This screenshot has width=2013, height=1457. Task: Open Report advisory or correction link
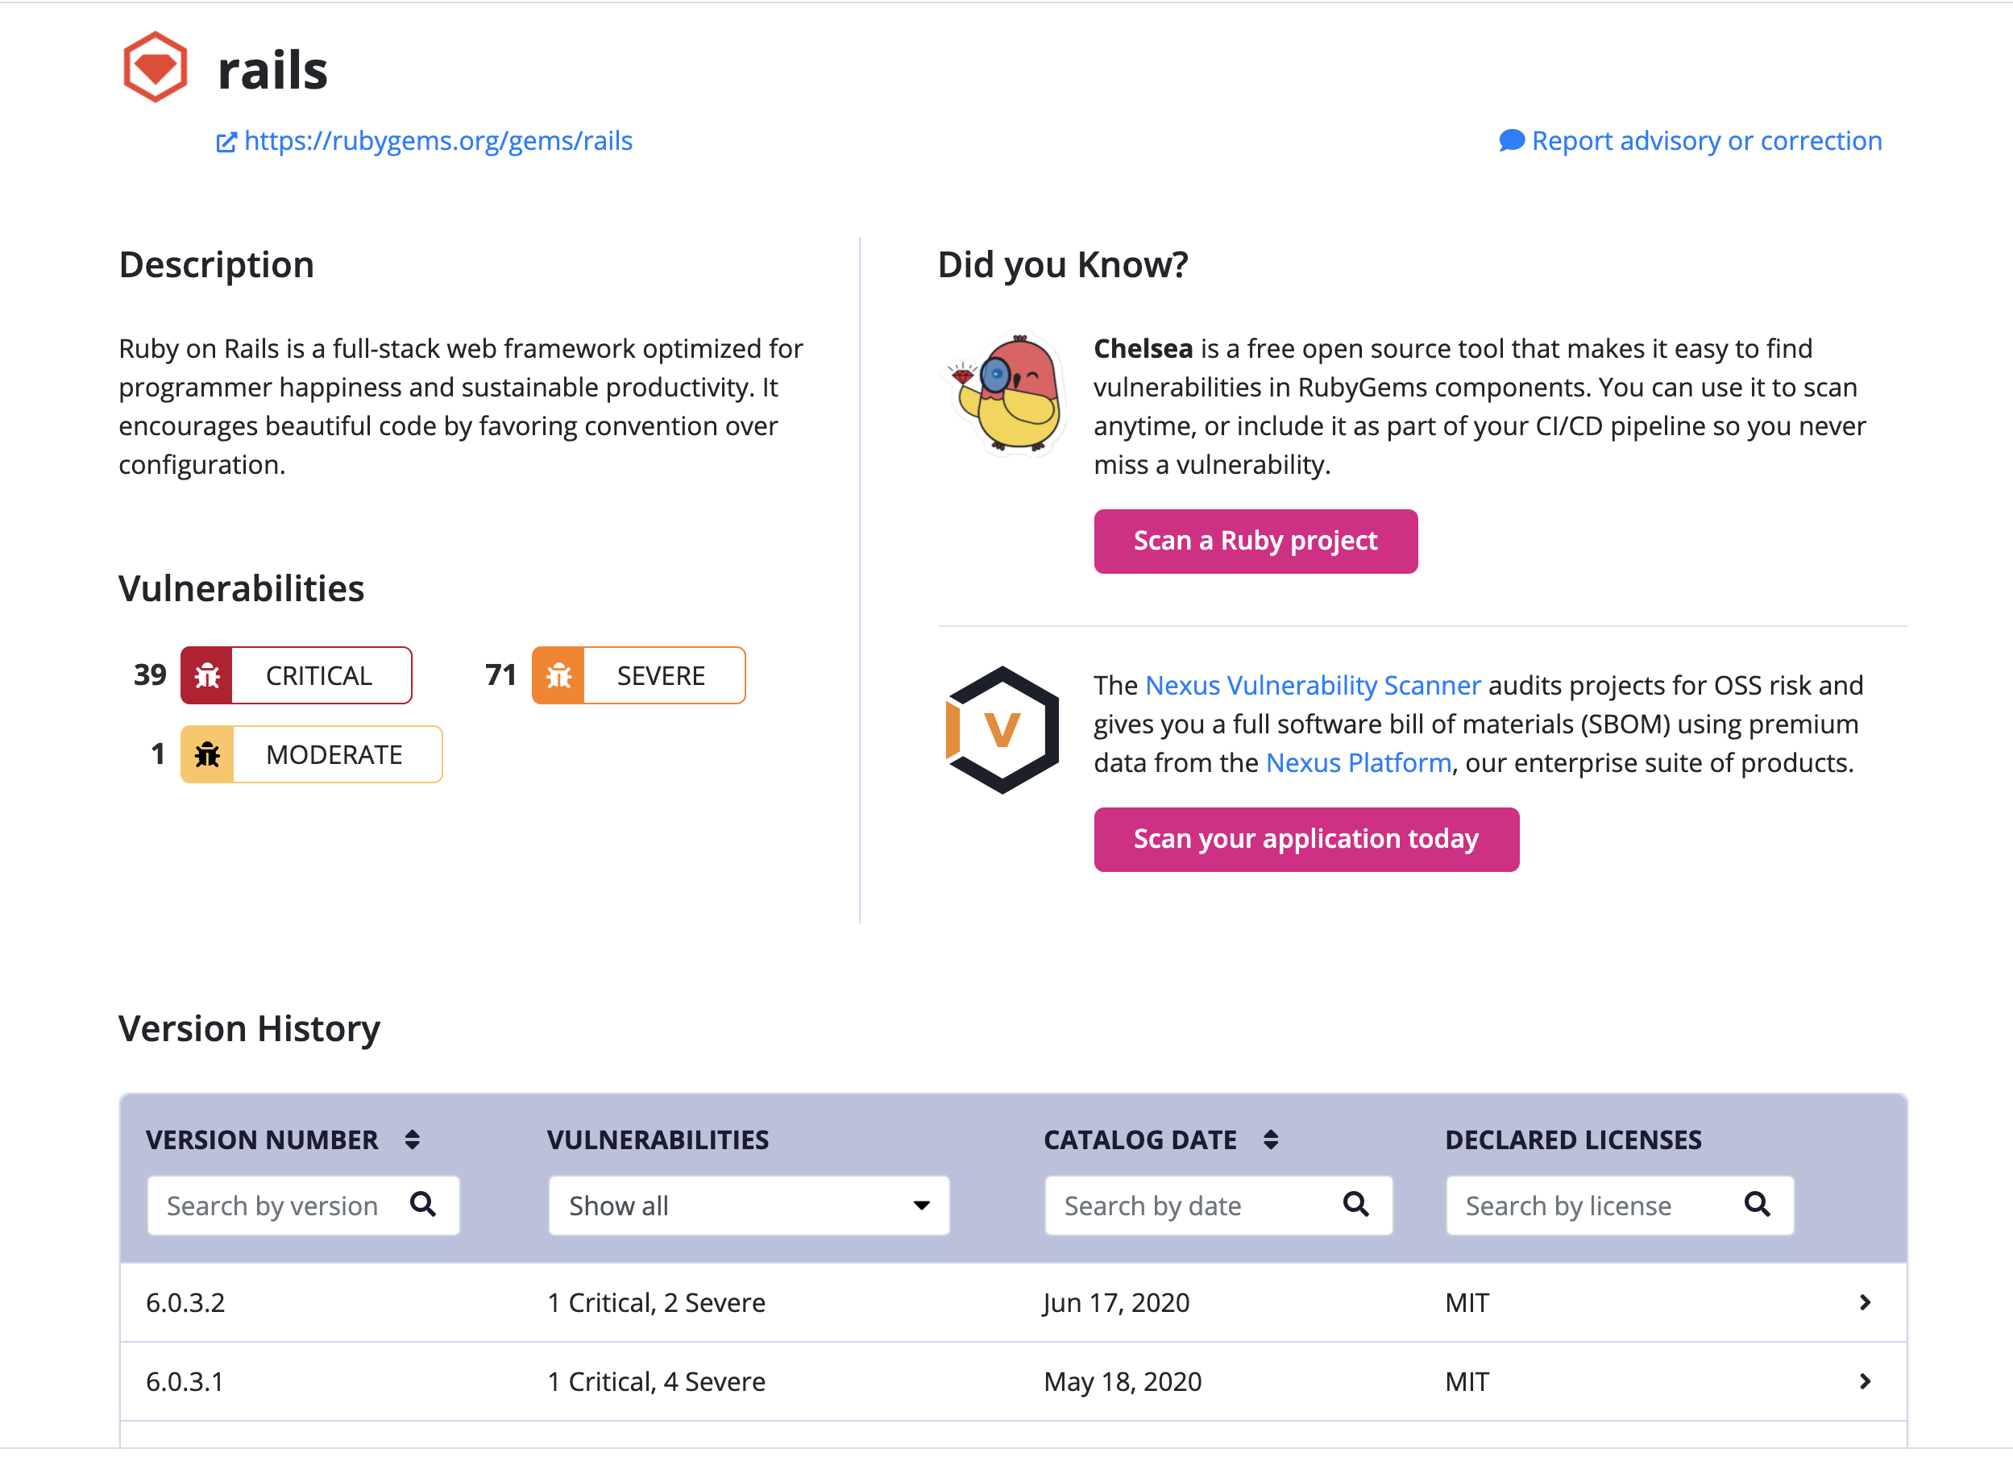coord(1705,141)
